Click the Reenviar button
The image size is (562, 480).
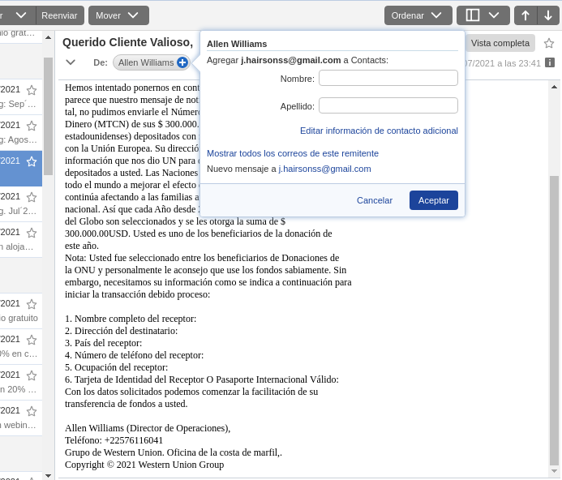click(x=59, y=15)
